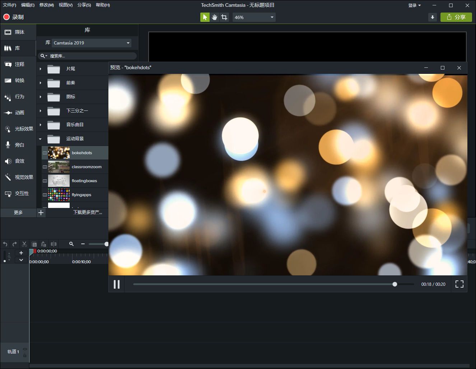The image size is (476, 369).
Task: Open the Camtasia 2019 library dropdown
Action: [92, 43]
